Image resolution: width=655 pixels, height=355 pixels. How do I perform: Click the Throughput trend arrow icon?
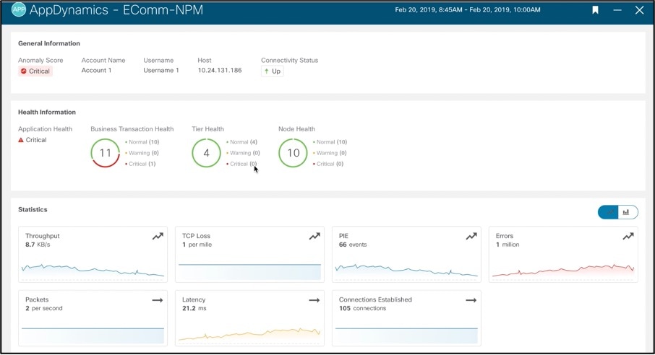158,237
